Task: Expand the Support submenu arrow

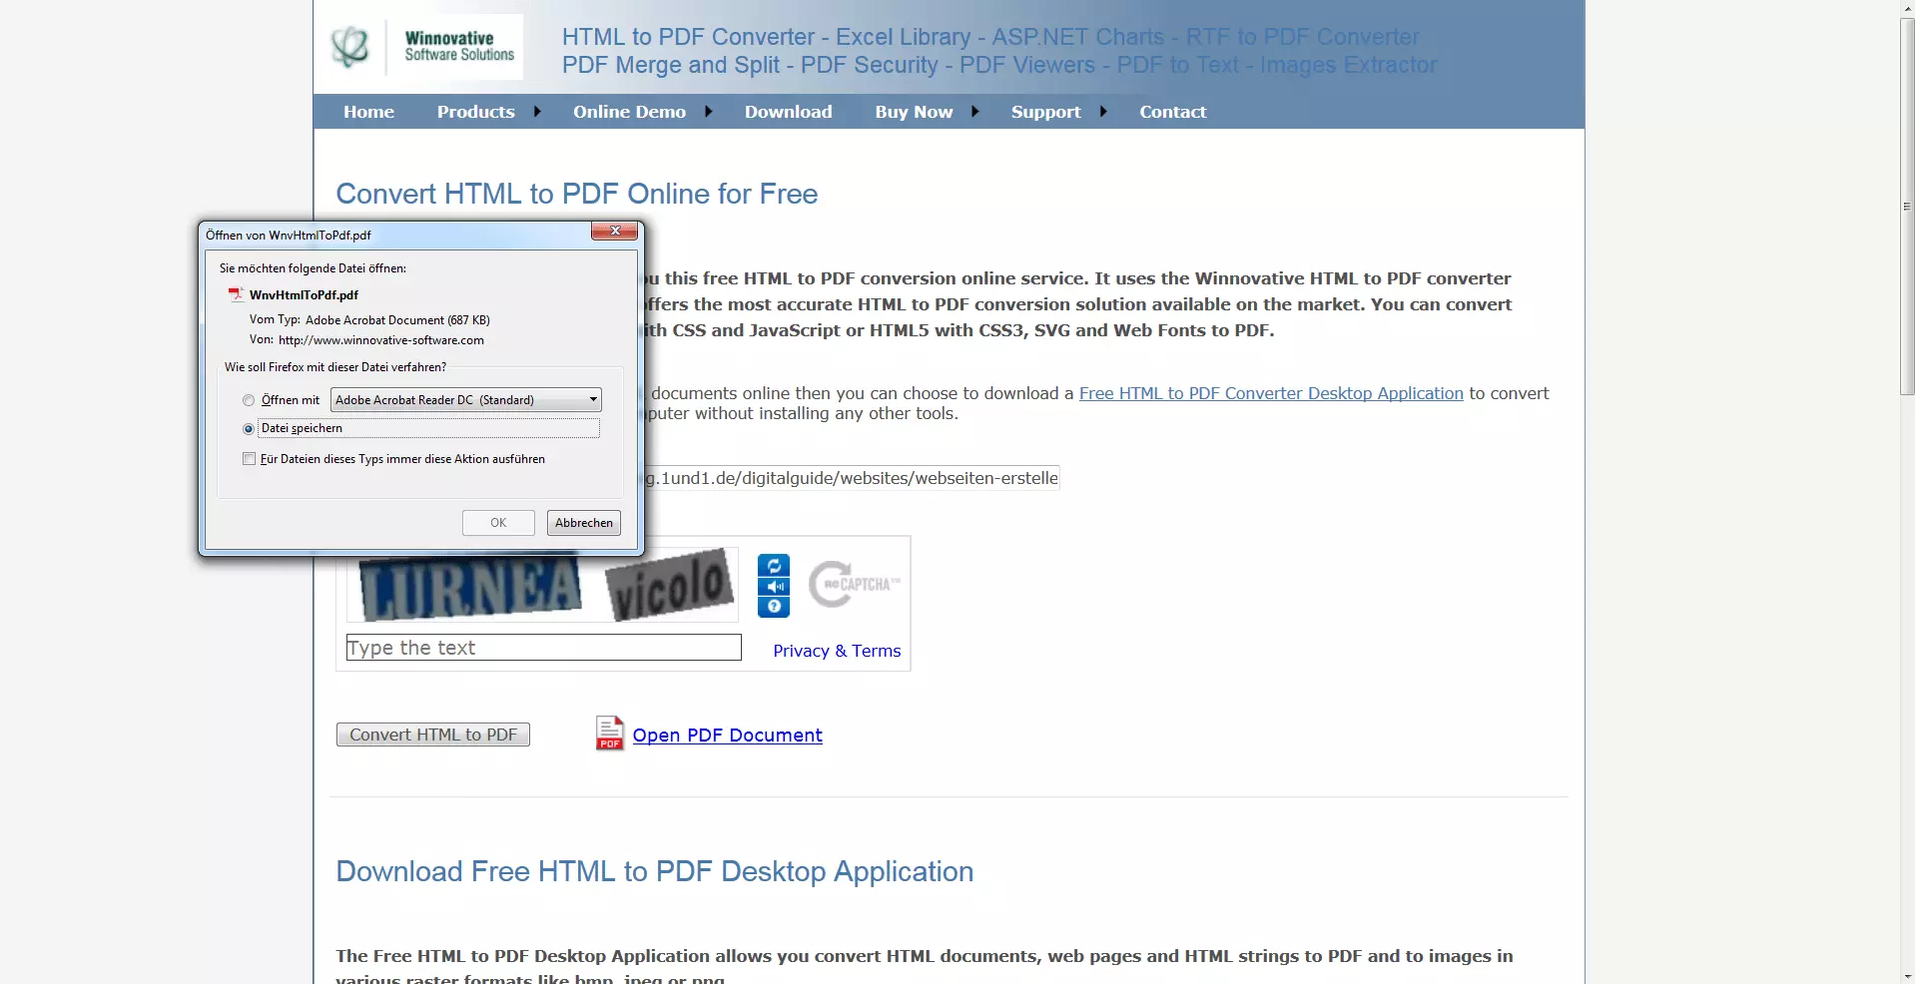Action: [1103, 112]
